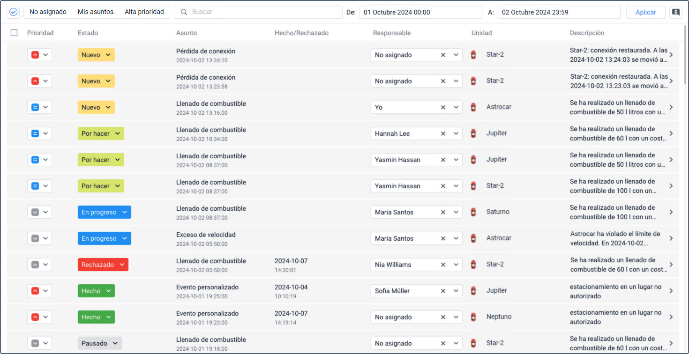Image resolution: width=689 pixels, height=354 pixels.
Task: Open the 'Rechazado' status dropdown
Action: coord(103,265)
